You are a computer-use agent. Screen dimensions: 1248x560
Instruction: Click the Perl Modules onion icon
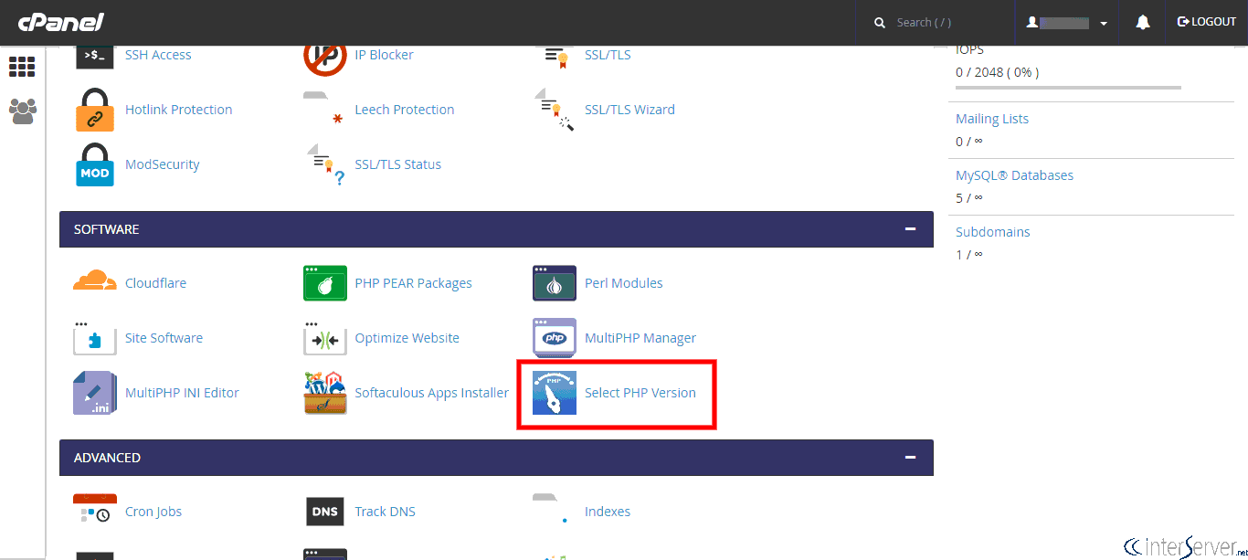(555, 283)
